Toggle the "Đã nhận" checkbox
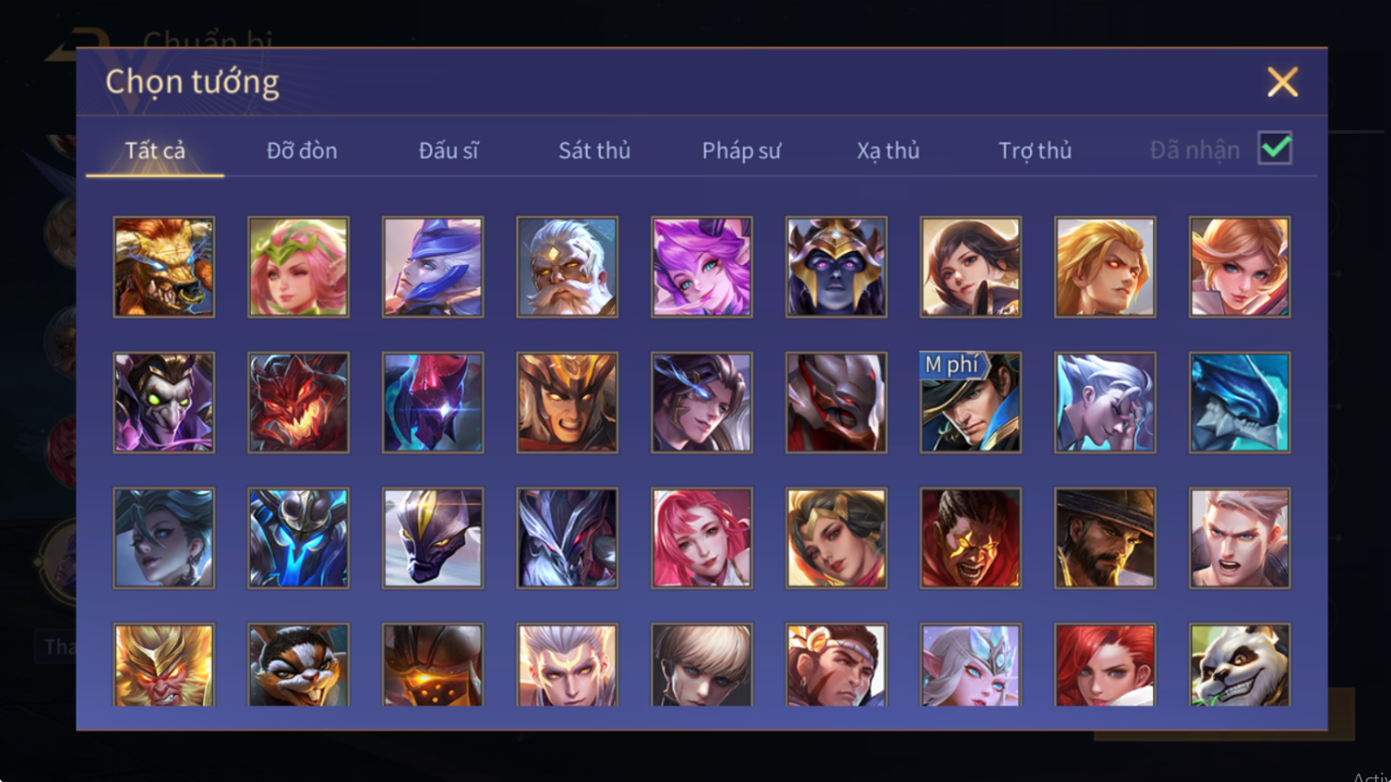The width and height of the screenshot is (1391, 782). pos(1275,149)
